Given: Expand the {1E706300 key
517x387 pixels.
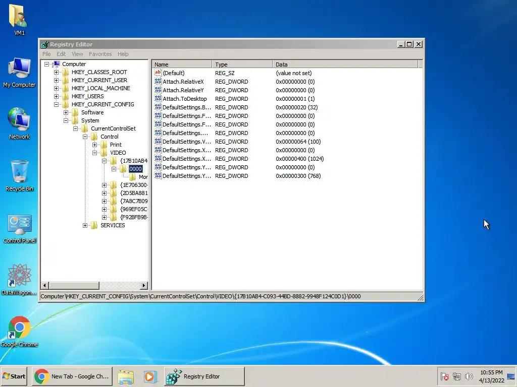Looking at the screenshot, I should coord(104,185).
